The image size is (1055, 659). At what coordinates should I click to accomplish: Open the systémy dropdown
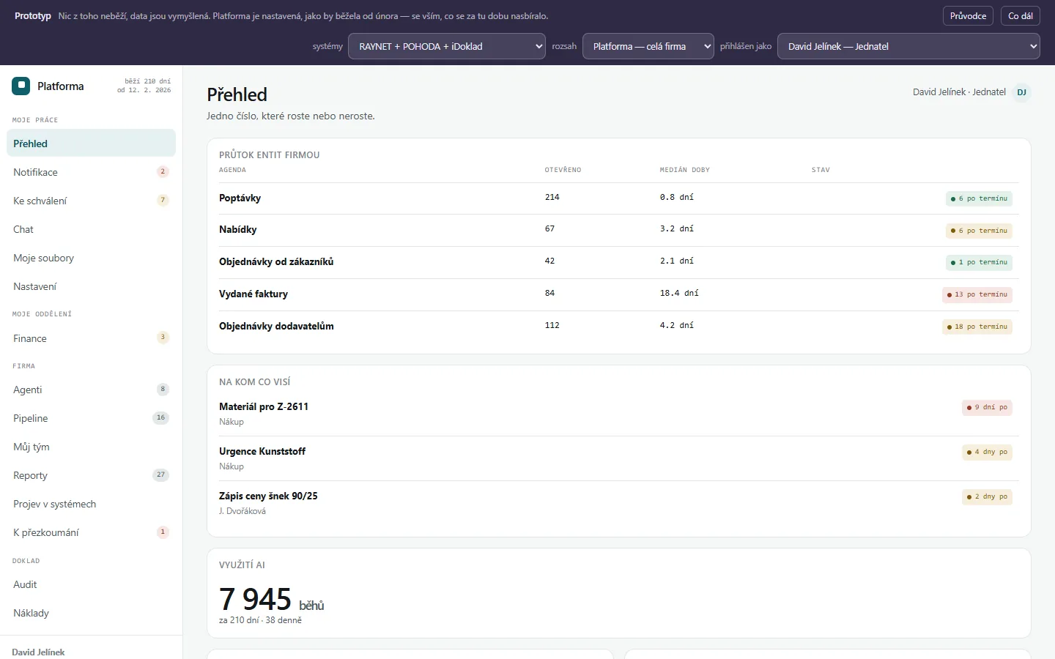[x=447, y=46]
